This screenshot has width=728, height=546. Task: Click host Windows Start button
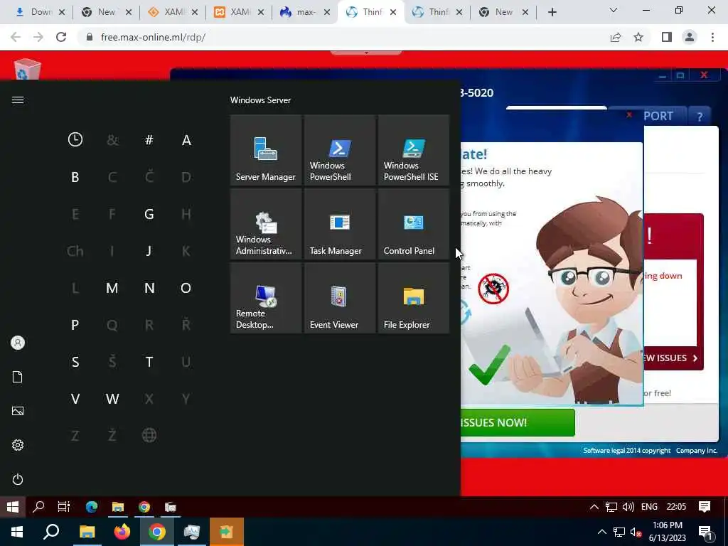(17, 532)
